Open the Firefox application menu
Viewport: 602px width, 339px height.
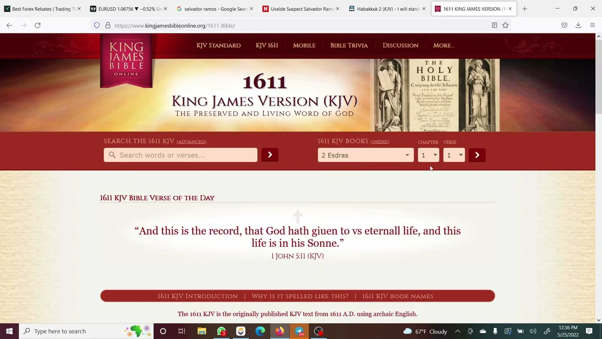coord(593,25)
